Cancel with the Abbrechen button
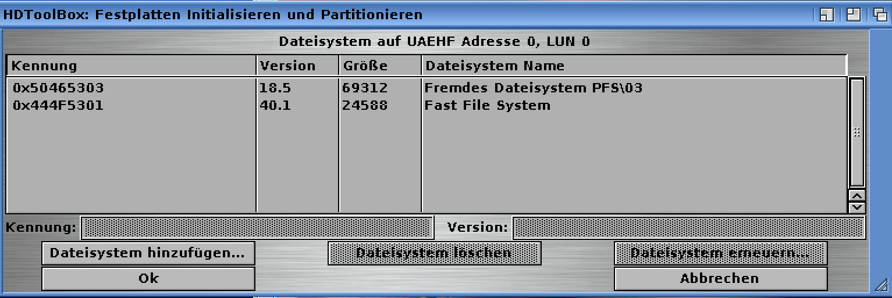 pos(720,278)
